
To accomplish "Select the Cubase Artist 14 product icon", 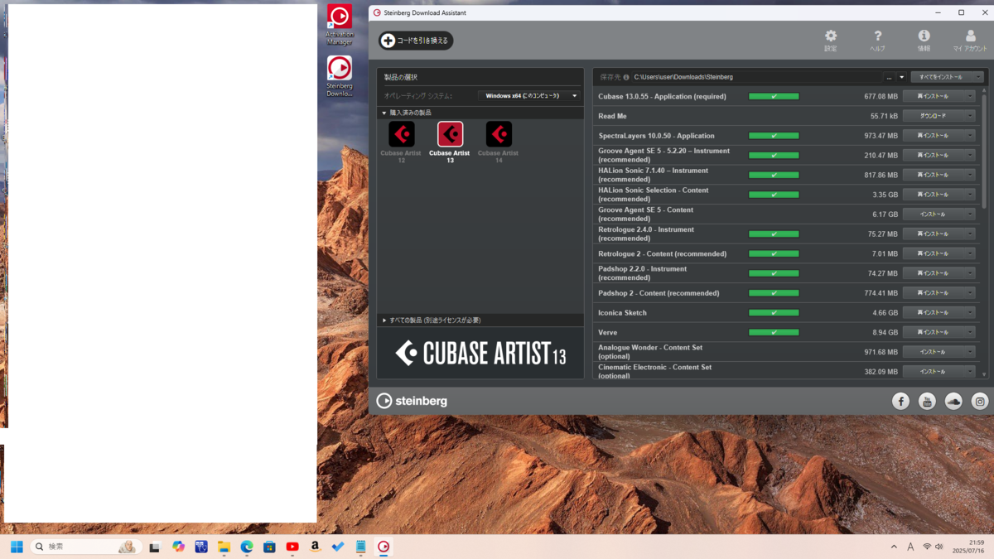I will point(499,134).
